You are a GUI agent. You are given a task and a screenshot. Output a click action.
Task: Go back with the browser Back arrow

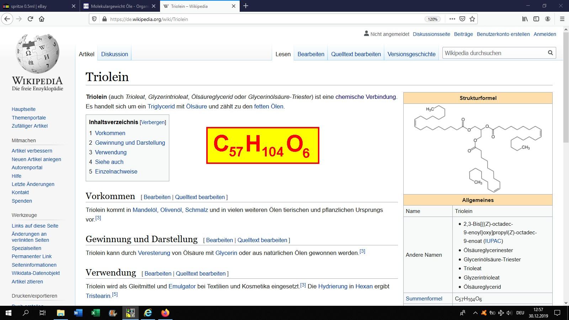[7, 19]
